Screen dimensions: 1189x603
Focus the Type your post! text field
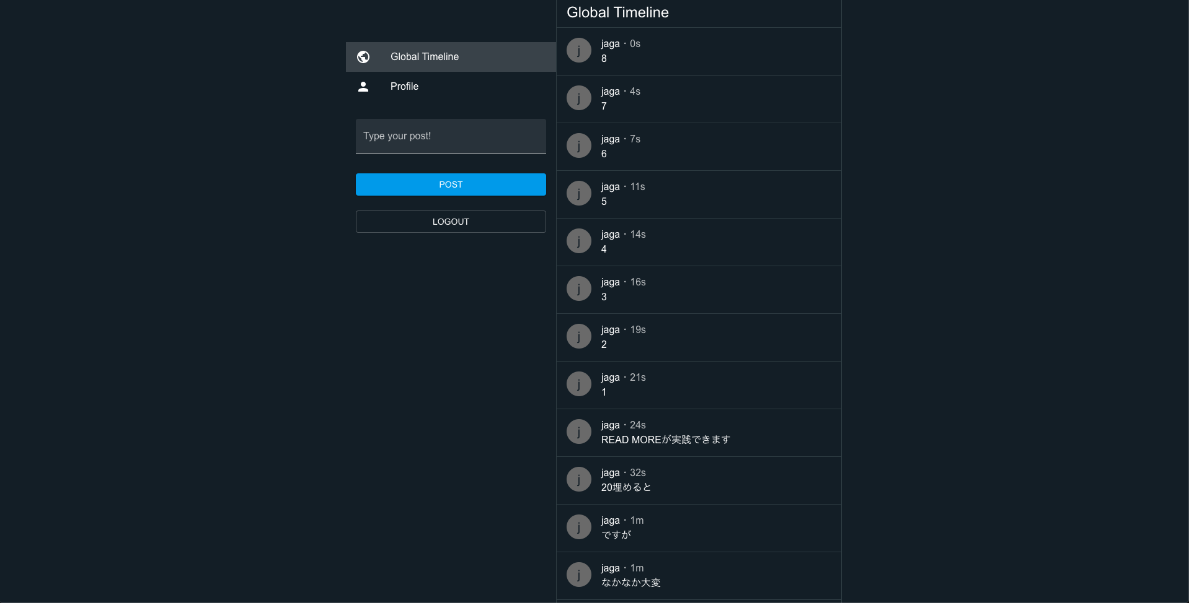451,136
